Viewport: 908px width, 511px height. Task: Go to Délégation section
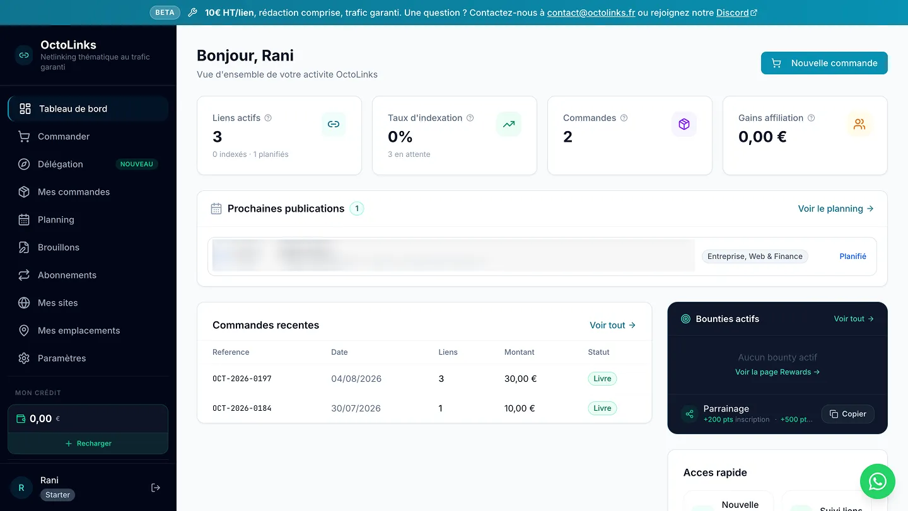(x=88, y=164)
